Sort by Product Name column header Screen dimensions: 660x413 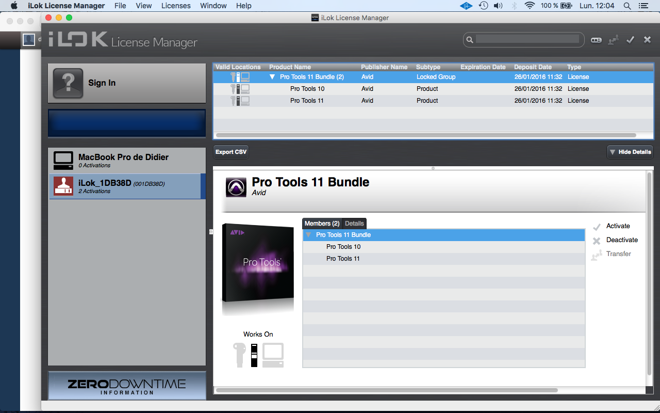[290, 67]
